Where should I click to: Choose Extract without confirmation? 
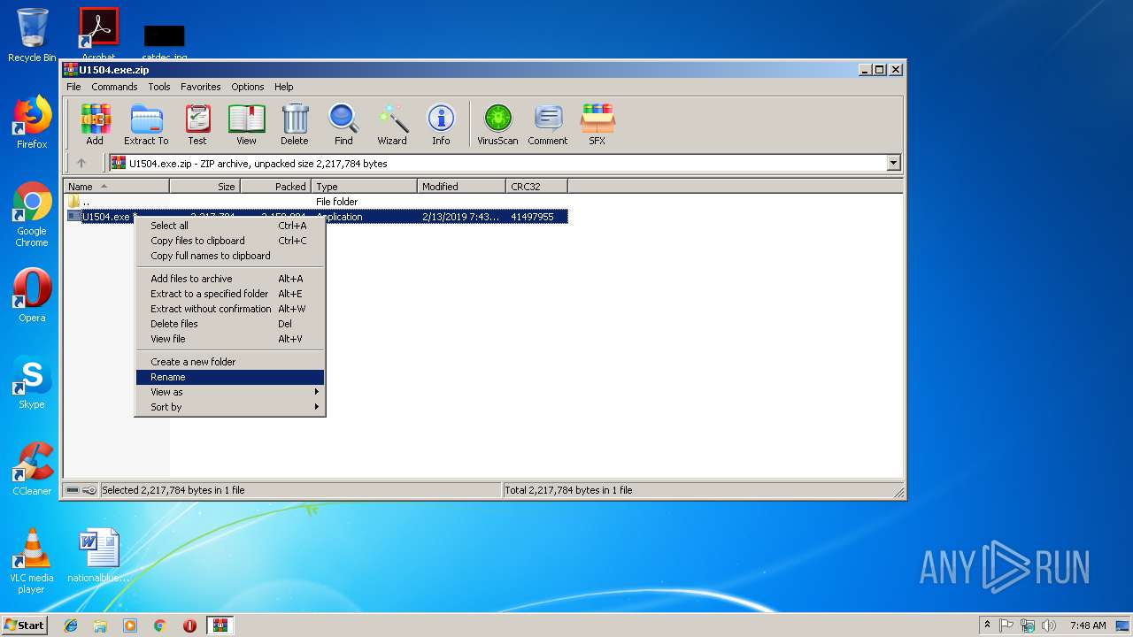coord(230,309)
